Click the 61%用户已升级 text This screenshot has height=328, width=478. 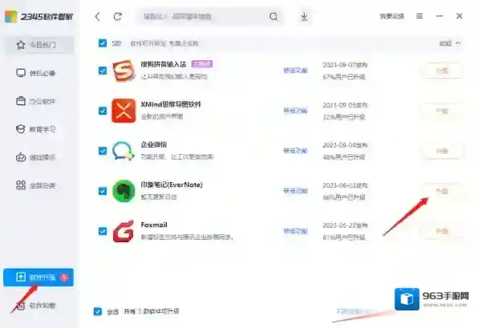344,237
